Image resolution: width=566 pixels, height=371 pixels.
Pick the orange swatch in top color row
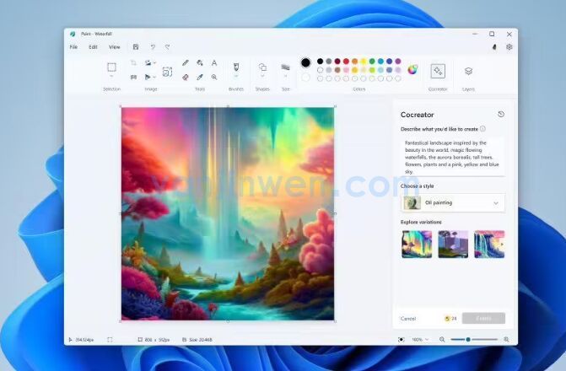pyautogui.click(x=354, y=62)
